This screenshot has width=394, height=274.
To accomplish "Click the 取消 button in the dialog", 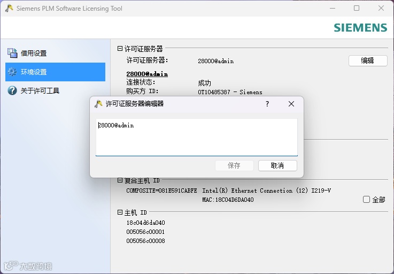I will tap(277, 165).
